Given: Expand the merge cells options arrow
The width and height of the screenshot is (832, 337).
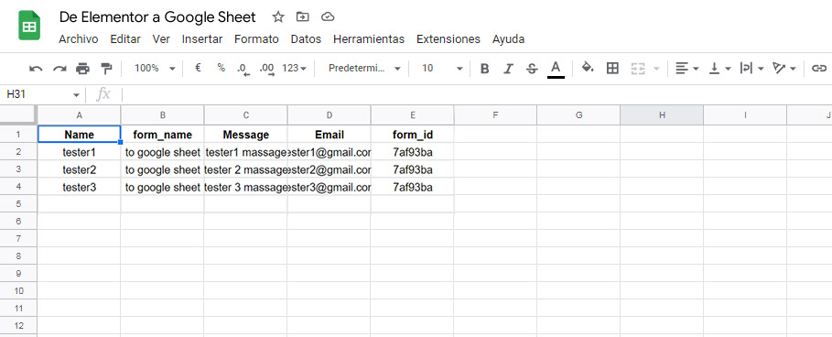Looking at the screenshot, I should 657,69.
